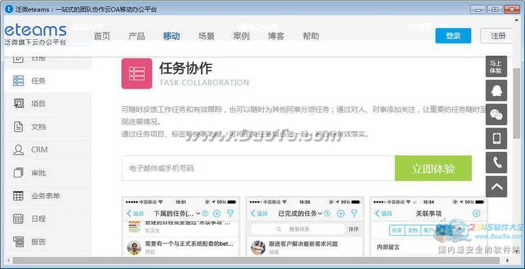Viewport: 525px width, 269px height.
Task: Click the blue 登录 button
Action: point(453,36)
